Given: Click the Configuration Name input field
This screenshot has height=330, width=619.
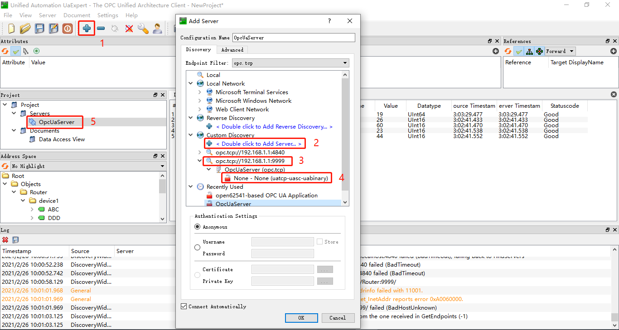Looking at the screenshot, I should [294, 38].
